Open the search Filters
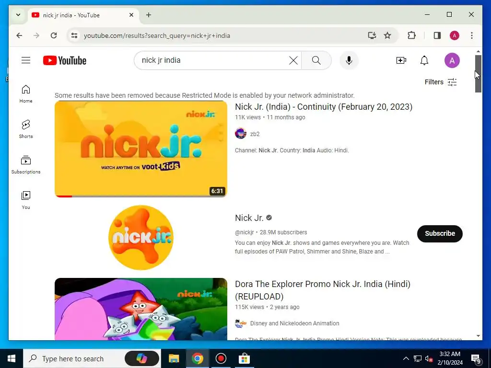The height and width of the screenshot is (368, 491). (x=441, y=82)
